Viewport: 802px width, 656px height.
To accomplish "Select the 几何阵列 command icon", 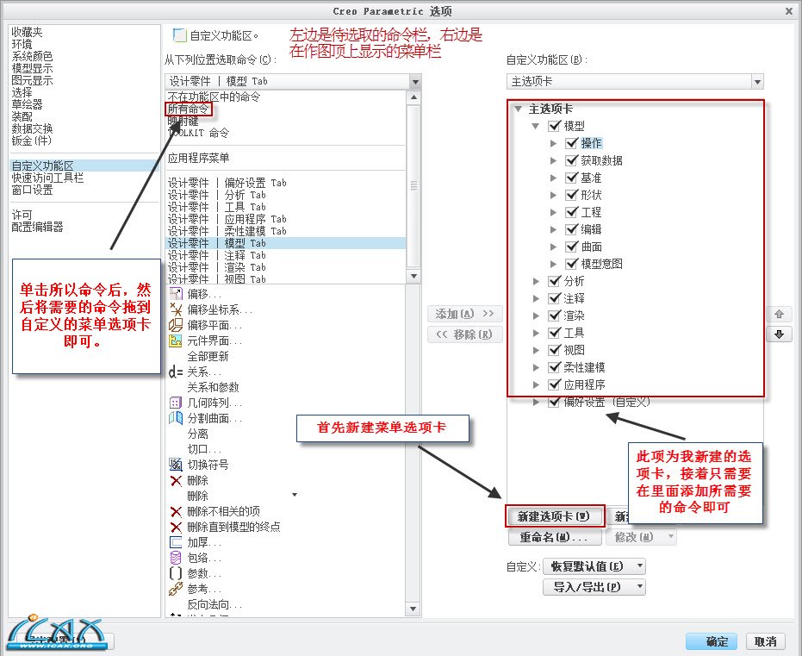I will coord(176,403).
